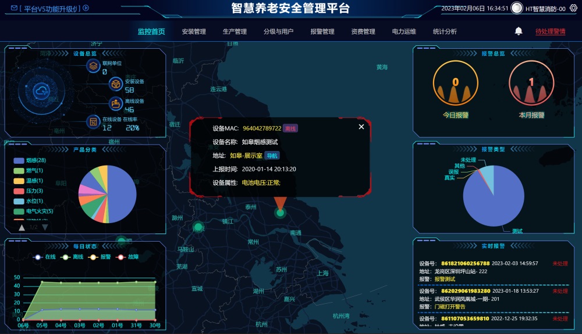
Task: Click the 导航 button in device popup
Action: click(272, 156)
